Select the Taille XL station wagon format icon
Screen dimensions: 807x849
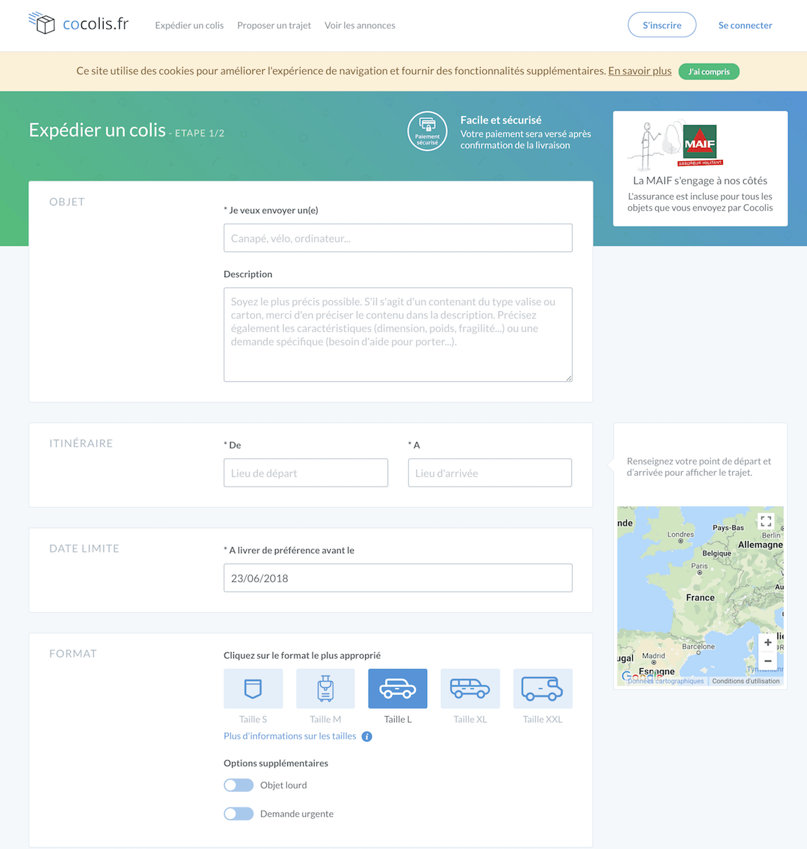click(470, 688)
